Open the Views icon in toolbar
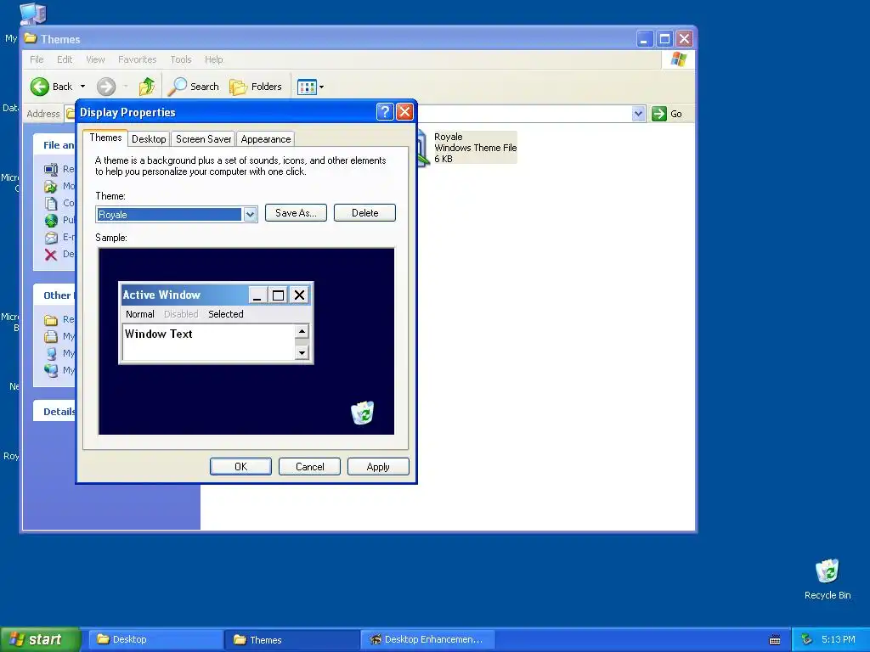This screenshot has width=870, height=652. (x=307, y=87)
